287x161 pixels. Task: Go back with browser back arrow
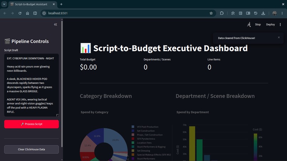point(5,13)
